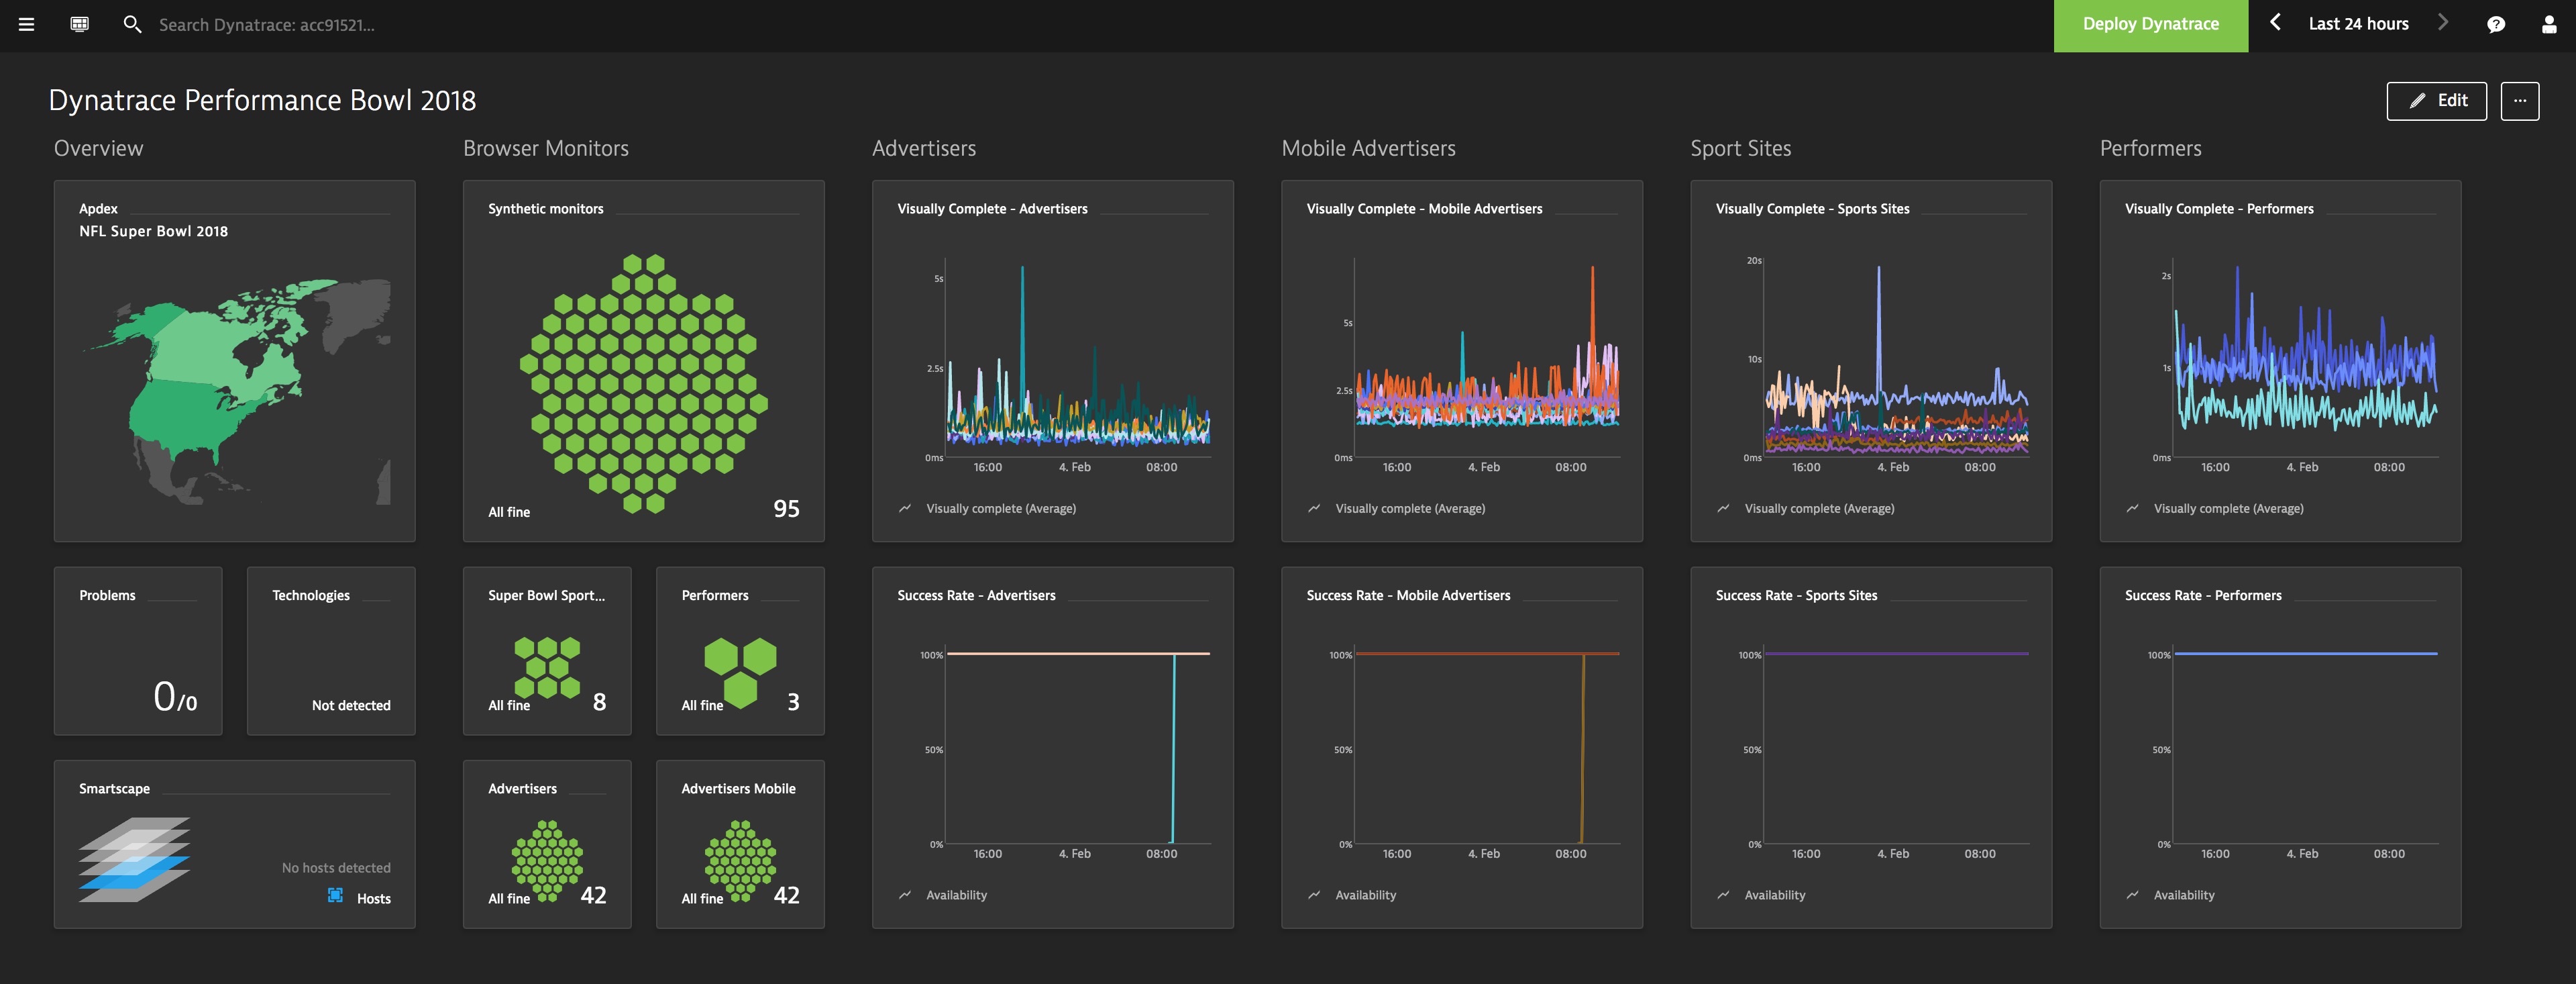Go to next timeframe with right chevron

(x=2442, y=23)
